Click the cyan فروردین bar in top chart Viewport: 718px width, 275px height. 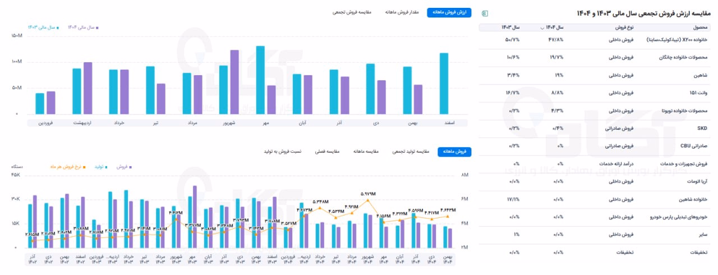(x=40, y=103)
